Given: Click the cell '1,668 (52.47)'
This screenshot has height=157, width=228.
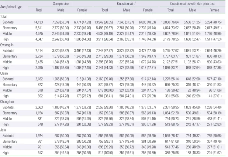Looking at the screenshot, I should pos(192,39).
